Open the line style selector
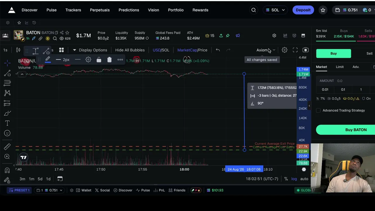Viewport: 375px width, 211px height. (x=78, y=60)
